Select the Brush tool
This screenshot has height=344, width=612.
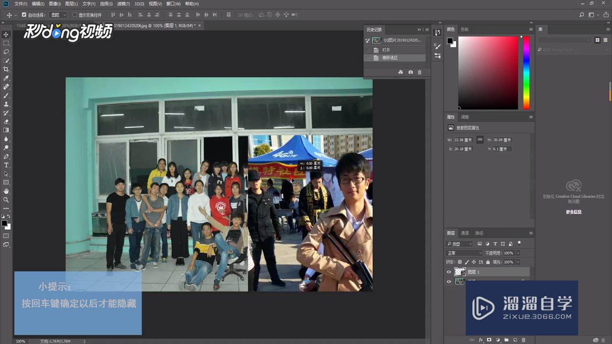pos(6,96)
